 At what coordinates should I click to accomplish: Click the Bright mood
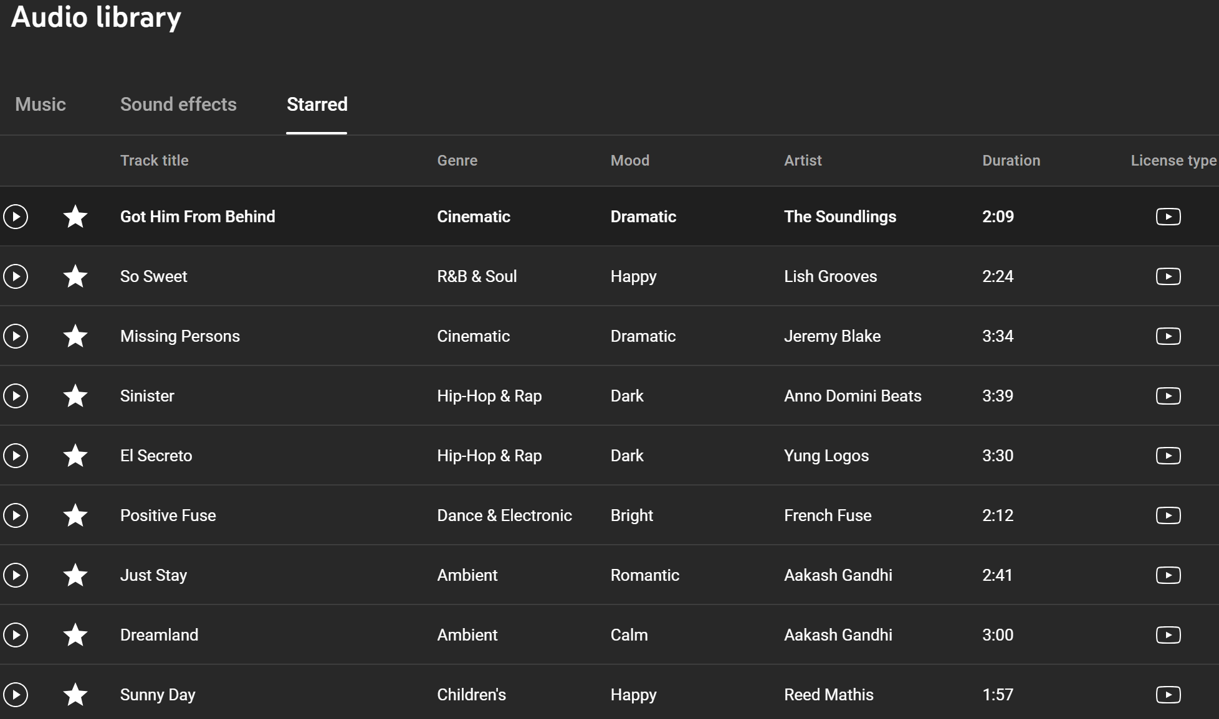click(631, 515)
